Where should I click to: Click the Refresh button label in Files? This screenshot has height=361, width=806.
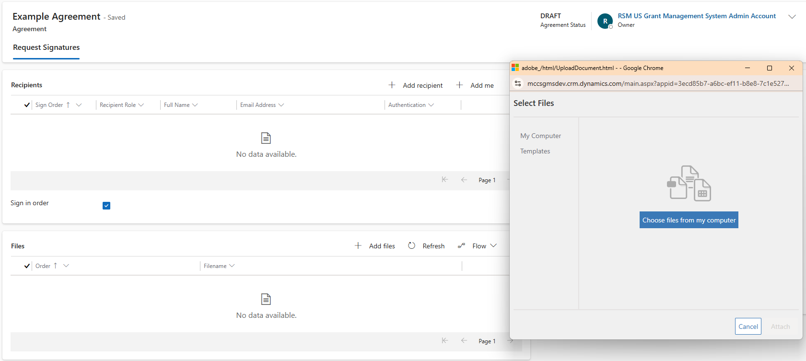433,246
